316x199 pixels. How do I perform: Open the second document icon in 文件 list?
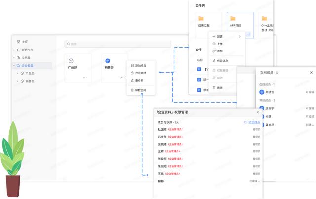click(199, 80)
